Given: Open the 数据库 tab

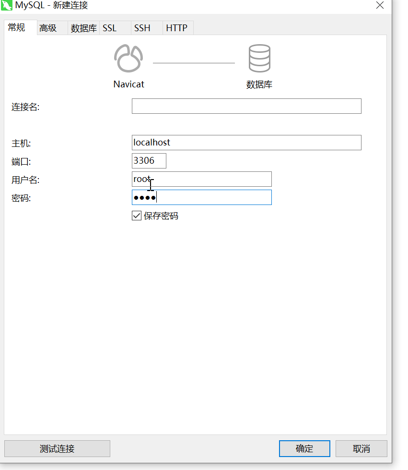Looking at the screenshot, I should point(84,28).
